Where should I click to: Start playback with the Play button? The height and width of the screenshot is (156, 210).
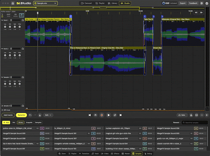pos(109,115)
